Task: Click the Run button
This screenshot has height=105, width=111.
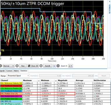Action: coord(23,66)
